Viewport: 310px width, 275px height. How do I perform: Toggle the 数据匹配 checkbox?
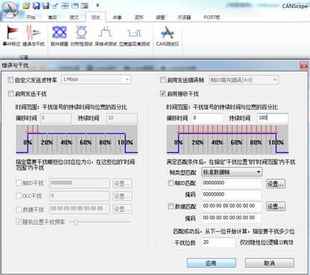pos(170,206)
